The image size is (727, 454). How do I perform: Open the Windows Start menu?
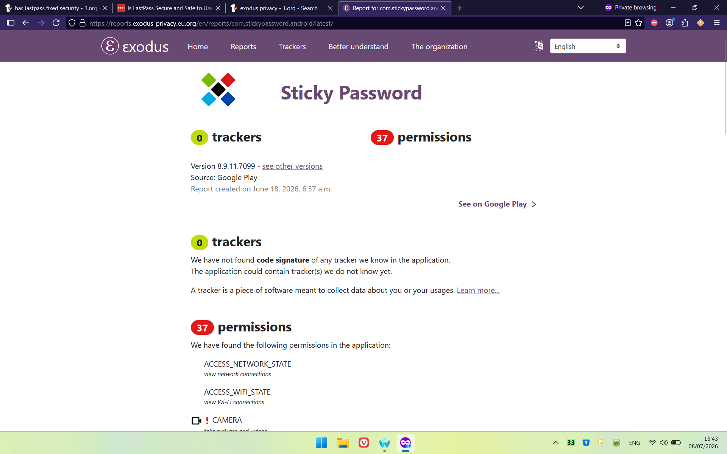[321, 443]
